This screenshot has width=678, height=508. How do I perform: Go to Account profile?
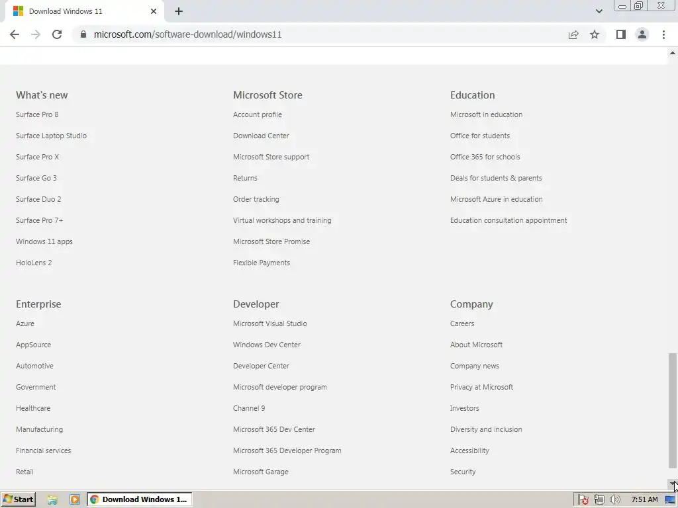point(258,114)
